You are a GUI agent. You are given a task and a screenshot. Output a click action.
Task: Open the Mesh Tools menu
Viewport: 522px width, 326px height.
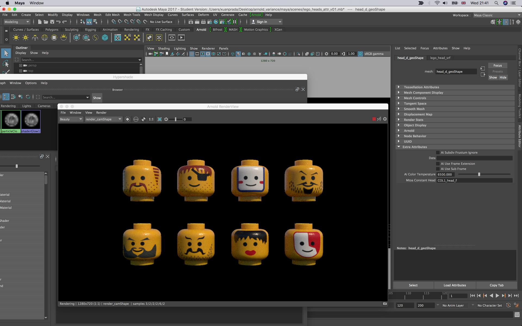(132, 15)
